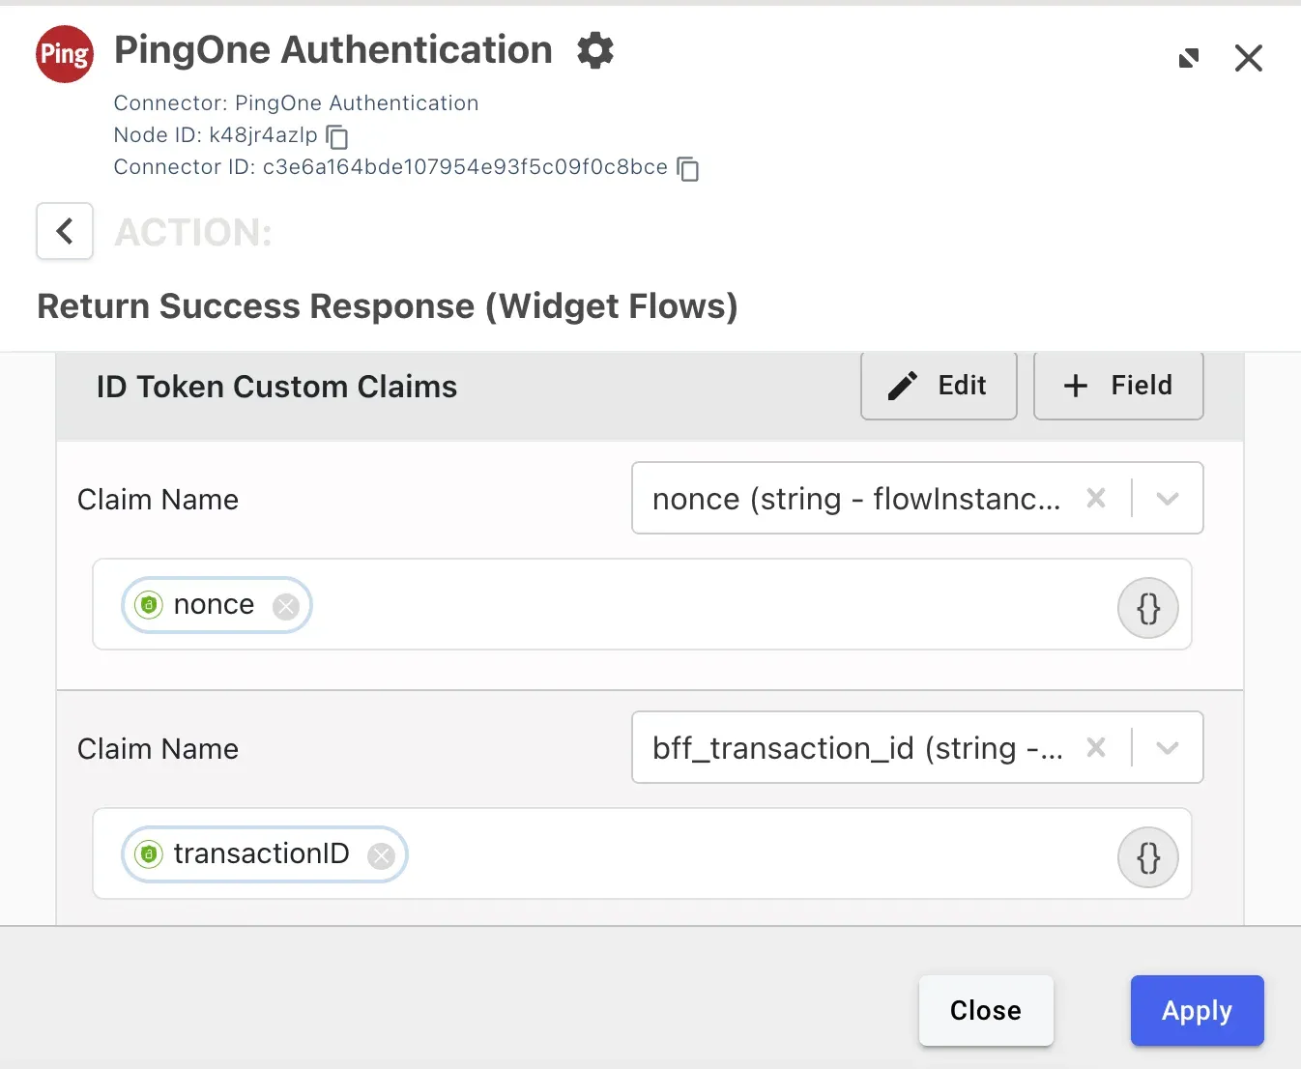Click inside the nonce value input field
This screenshot has height=1069, width=1301.
click(642, 604)
